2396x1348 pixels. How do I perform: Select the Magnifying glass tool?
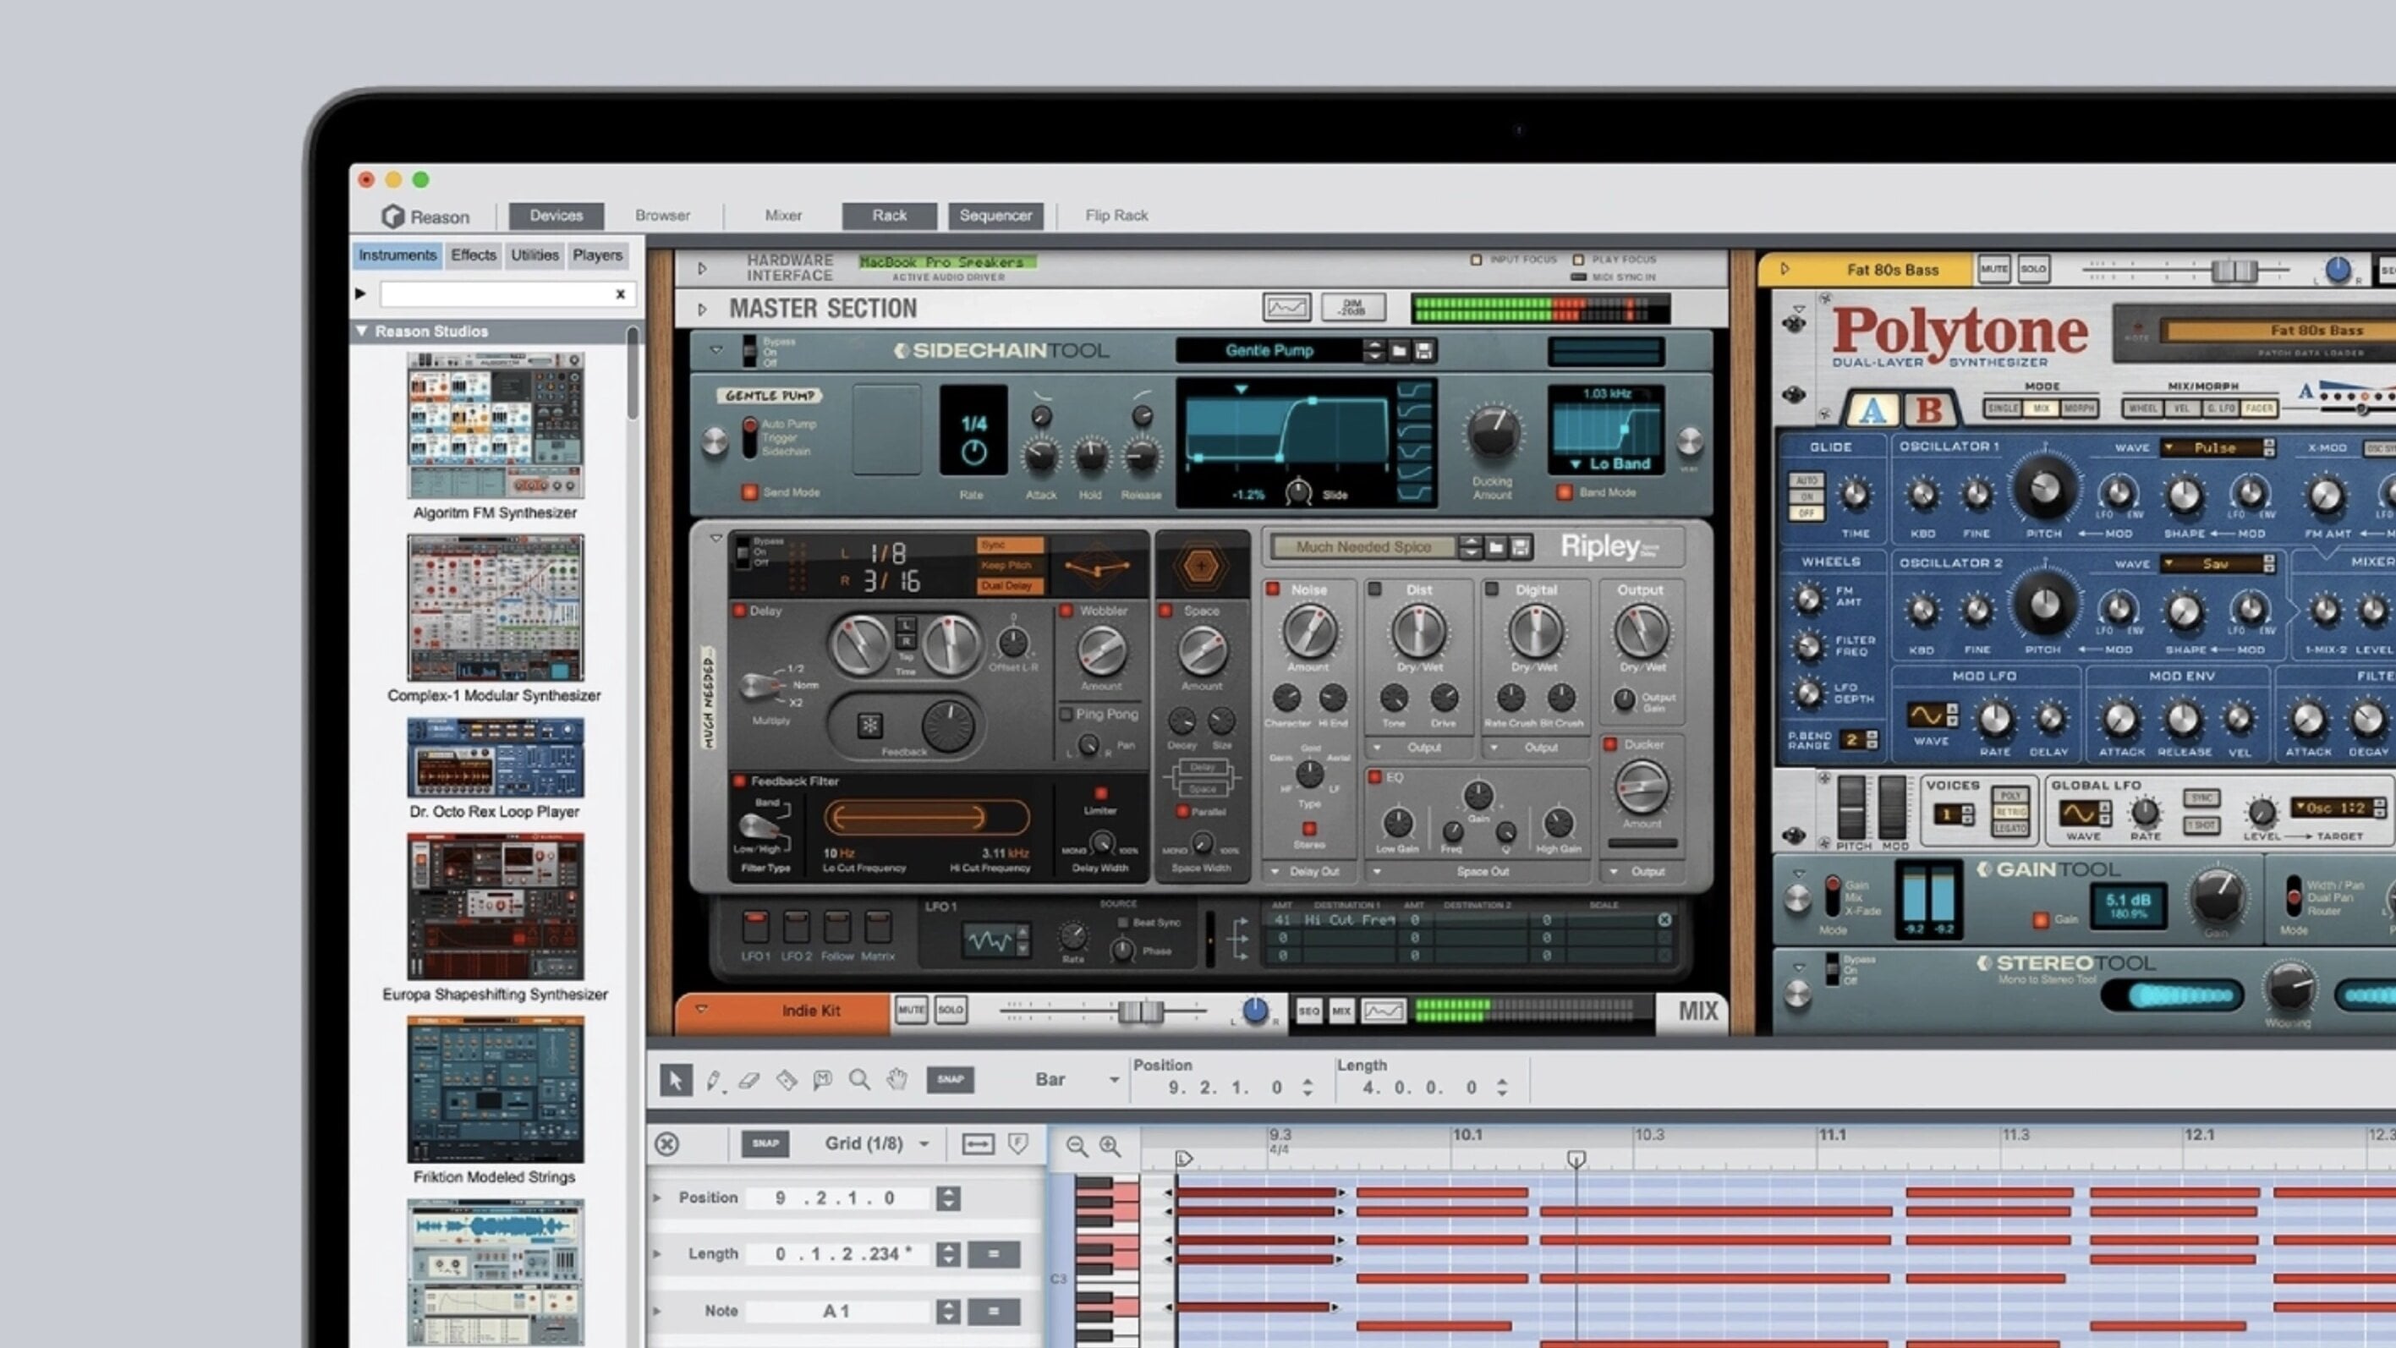(859, 1080)
